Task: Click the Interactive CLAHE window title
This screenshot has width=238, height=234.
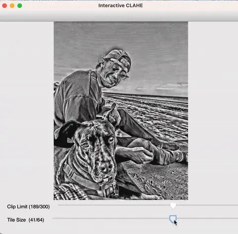Action: coord(120,5)
